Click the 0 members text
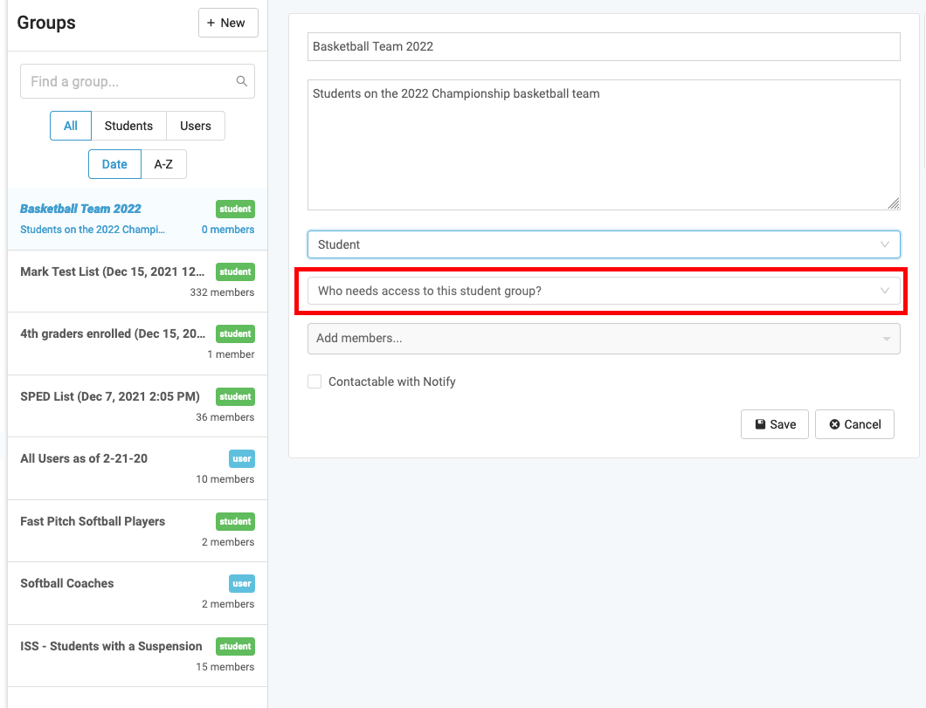The width and height of the screenshot is (926, 708). click(x=228, y=230)
